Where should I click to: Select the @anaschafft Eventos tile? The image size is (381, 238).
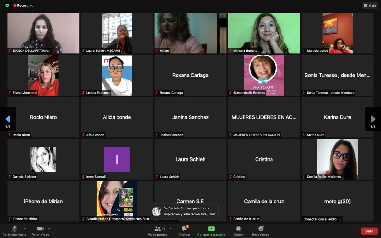click(x=264, y=75)
